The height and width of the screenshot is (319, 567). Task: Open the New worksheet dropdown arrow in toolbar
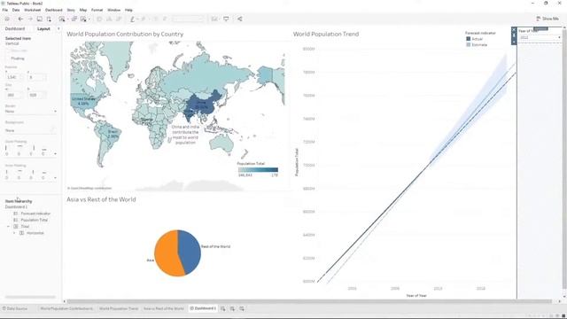click(67, 19)
